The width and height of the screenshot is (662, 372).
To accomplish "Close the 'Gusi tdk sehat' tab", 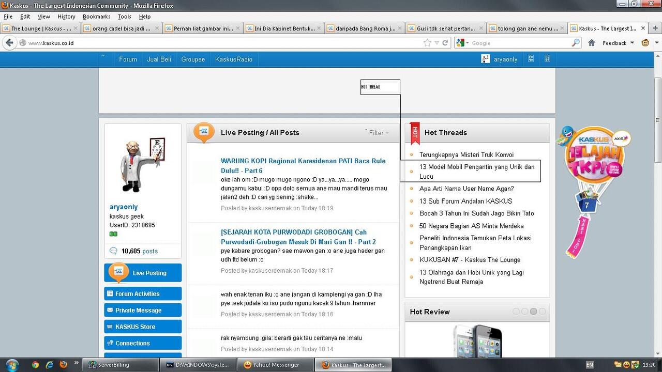I will [x=480, y=28].
